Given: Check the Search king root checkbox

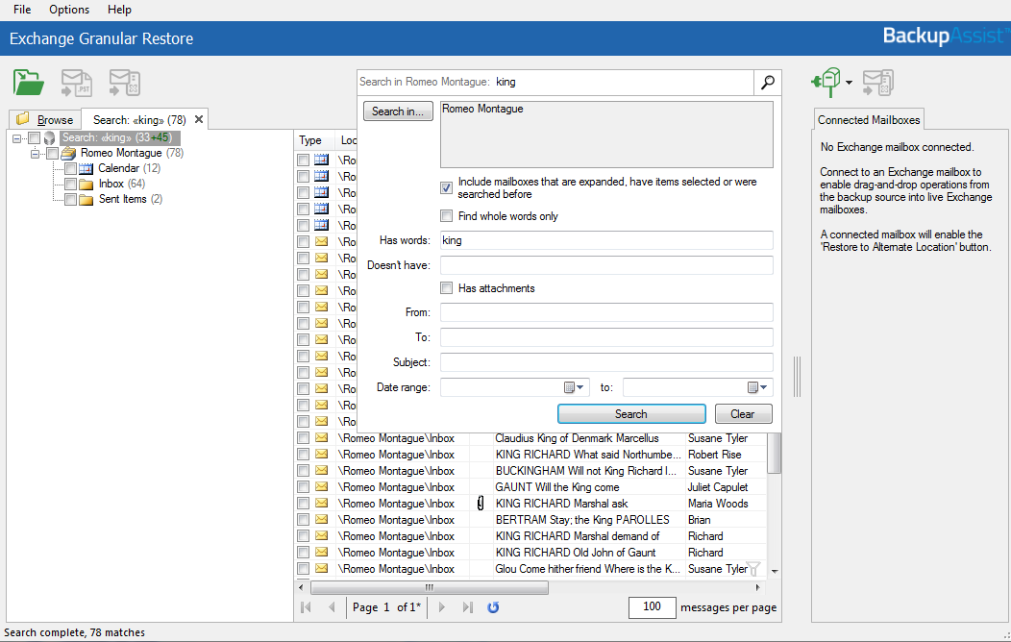Looking at the screenshot, I should (35, 138).
